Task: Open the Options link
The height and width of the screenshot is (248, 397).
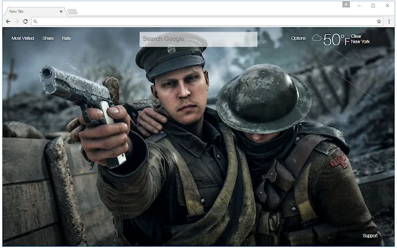Action: coord(298,38)
